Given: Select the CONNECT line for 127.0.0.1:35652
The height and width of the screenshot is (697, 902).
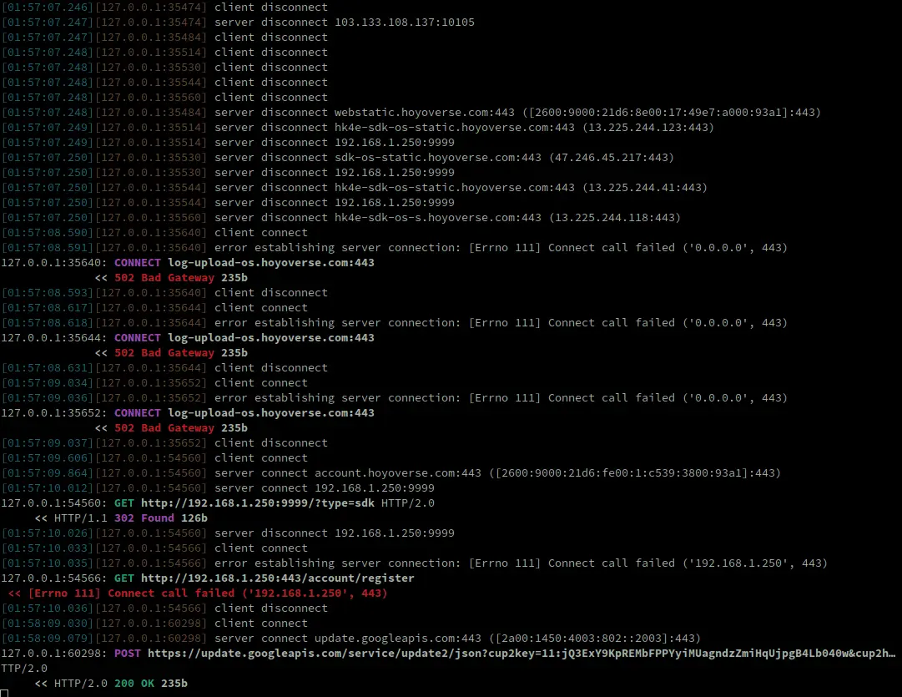Looking at the screenshot, I should pos(188,412).
